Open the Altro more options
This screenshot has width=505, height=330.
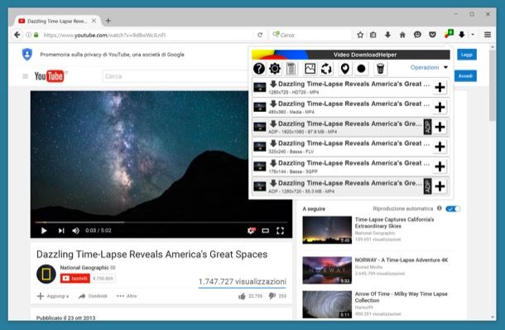point(127,296)
